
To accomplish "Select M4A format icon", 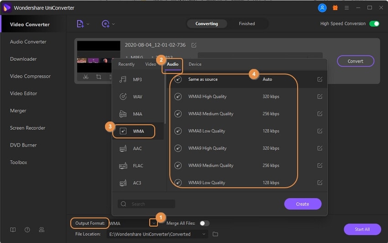I will pos(123,114).
